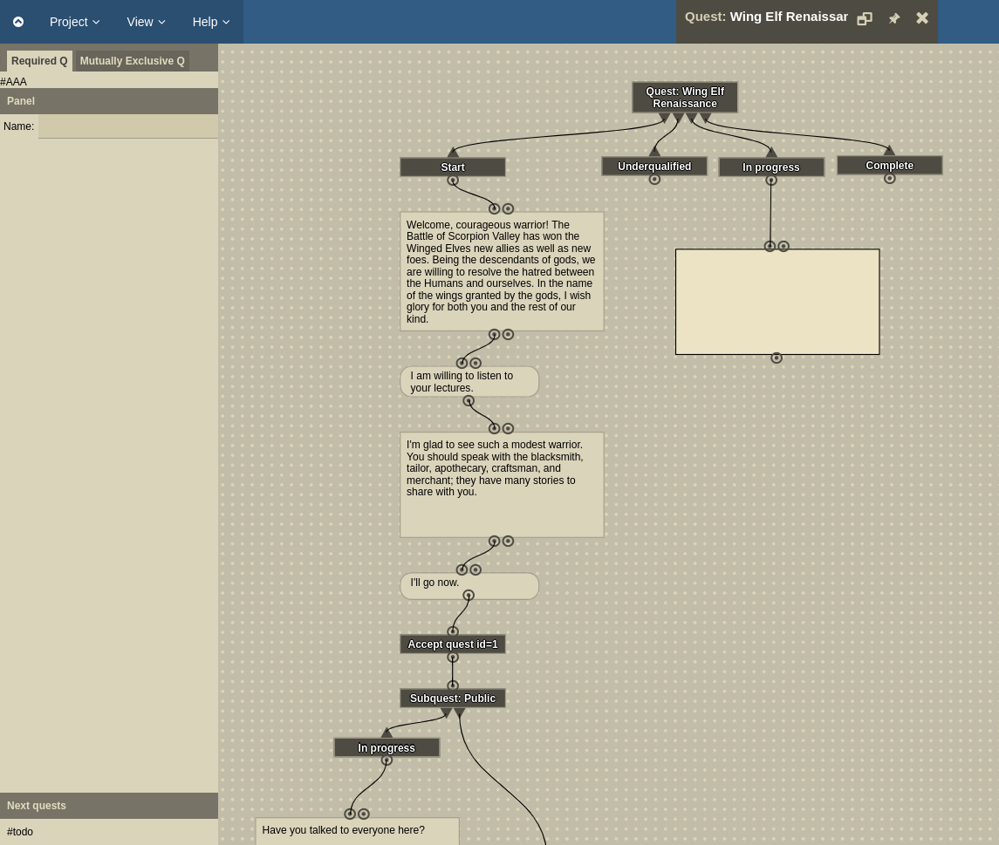
Task: Click the collapse-up home icon in the navbar
Action: (18, 22)
